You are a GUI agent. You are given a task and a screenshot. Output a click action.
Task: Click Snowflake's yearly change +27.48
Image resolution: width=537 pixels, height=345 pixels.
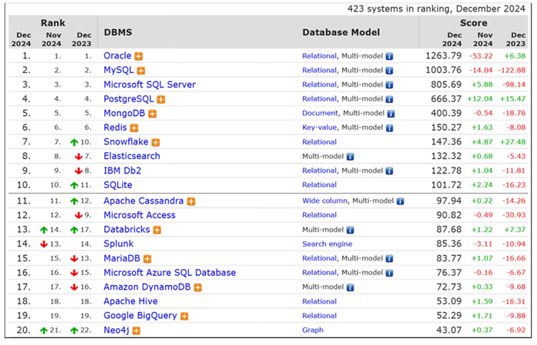point(512,142)
